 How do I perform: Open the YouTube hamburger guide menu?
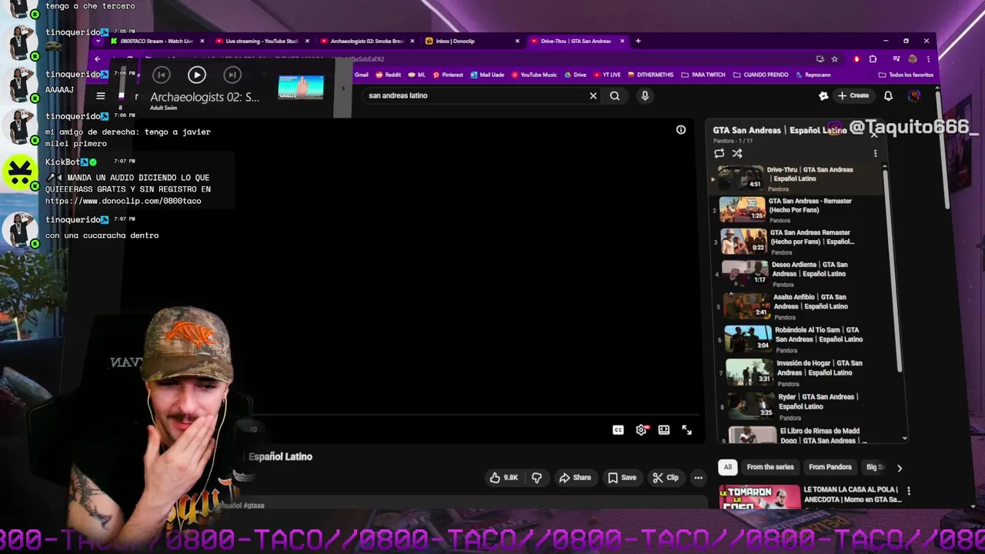(100, 95)
